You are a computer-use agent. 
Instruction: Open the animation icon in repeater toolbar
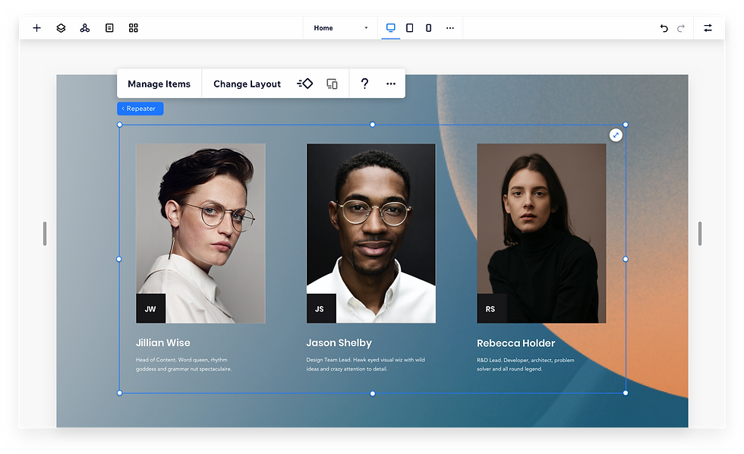[x=305, y=84]
